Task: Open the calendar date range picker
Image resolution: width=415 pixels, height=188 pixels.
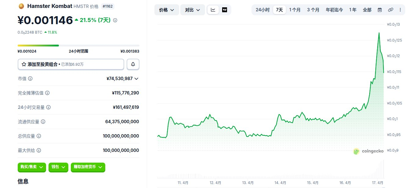Action: tap(380, 10)
